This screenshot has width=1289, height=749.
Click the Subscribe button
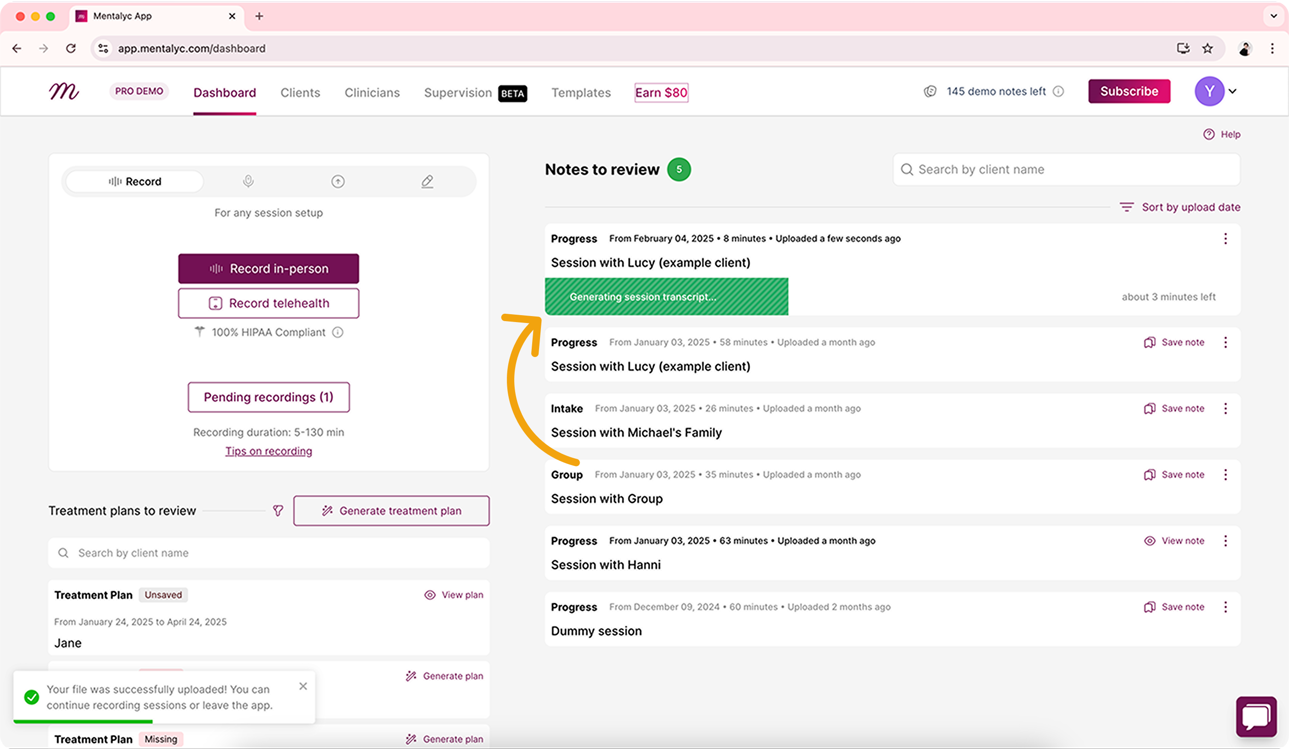coord(1129,92)
